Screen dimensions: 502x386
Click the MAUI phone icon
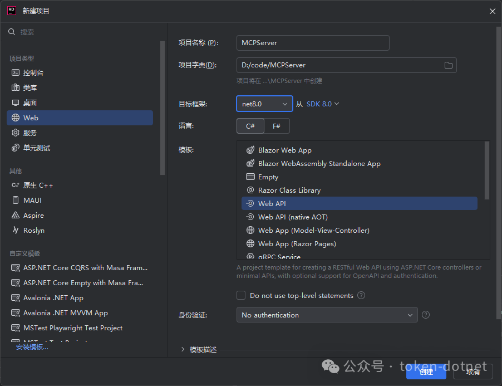click(16, 200)
